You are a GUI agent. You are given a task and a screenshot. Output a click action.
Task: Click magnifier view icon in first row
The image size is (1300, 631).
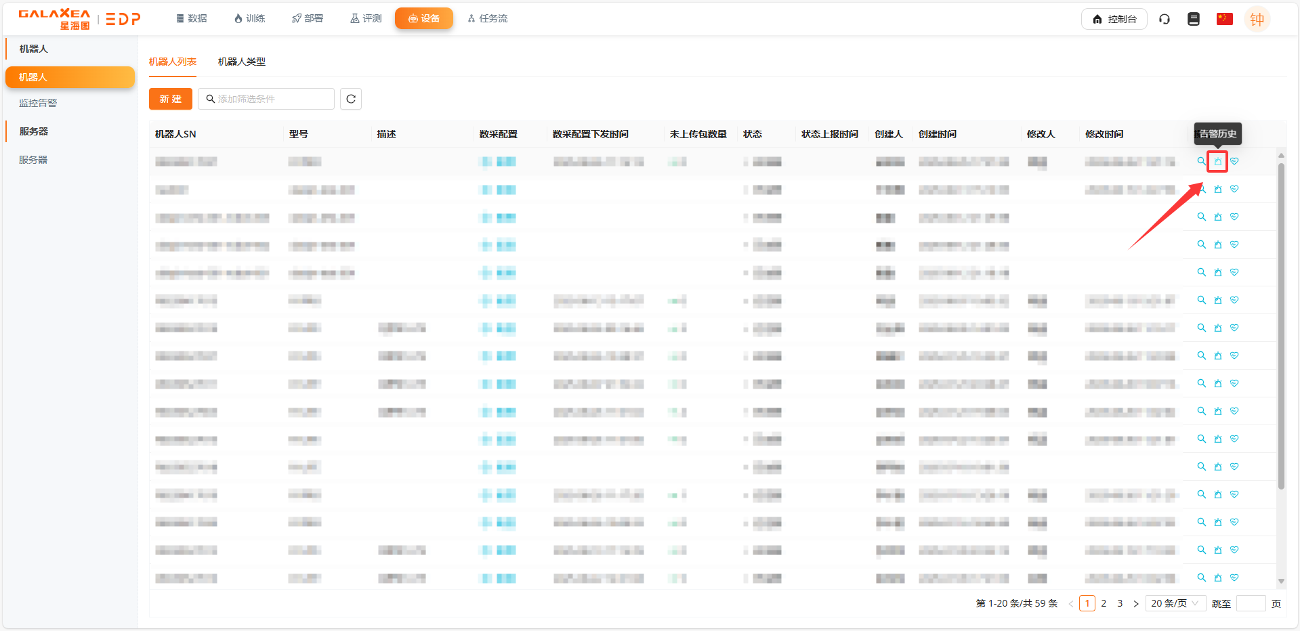tap(1201, 161)
